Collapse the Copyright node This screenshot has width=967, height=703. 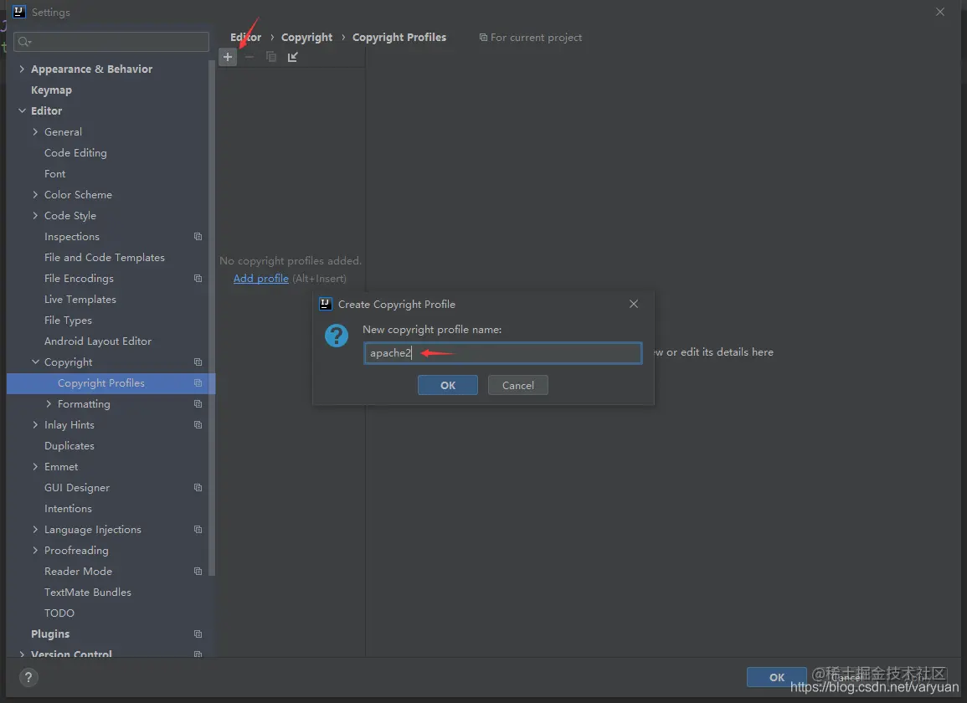coord(35,362)
